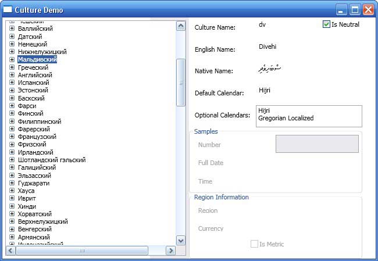Click the Number sample input box
The image size is (378, 261).
click(317, 144)
